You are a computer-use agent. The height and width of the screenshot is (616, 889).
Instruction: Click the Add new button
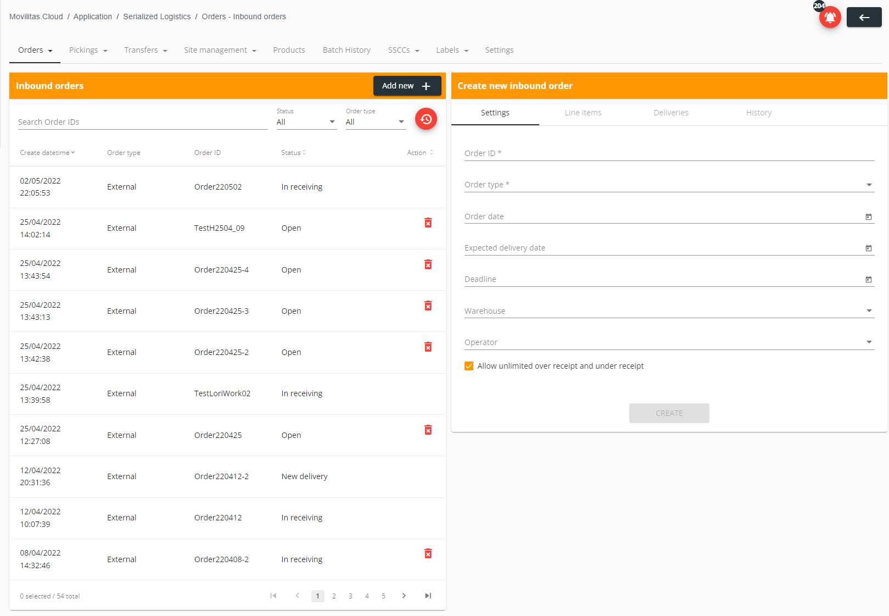click(407, 86)
